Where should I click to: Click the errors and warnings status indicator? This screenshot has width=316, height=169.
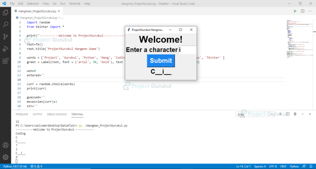click(36, 166)
